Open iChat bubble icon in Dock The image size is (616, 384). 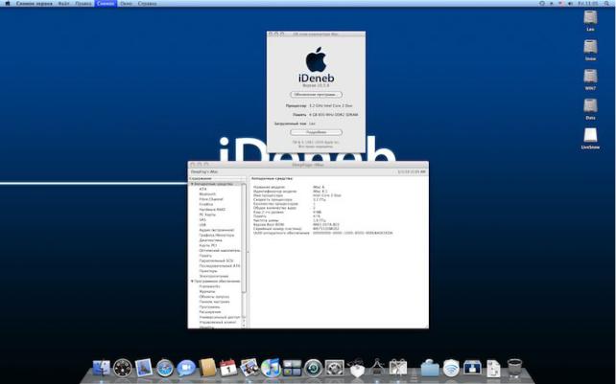tap(186, 368)
